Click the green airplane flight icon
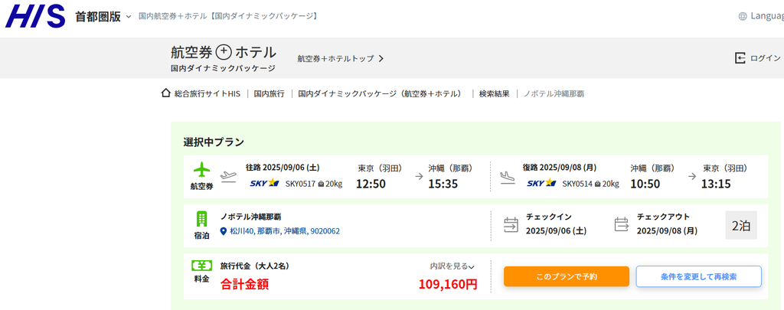Viewport: 784px width, 310px height. coord(201,169)
